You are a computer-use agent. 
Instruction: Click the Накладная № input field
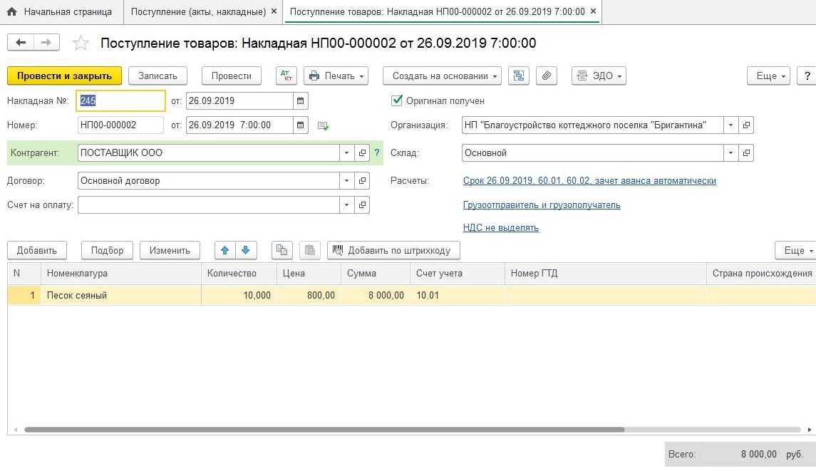pos(120,101)
